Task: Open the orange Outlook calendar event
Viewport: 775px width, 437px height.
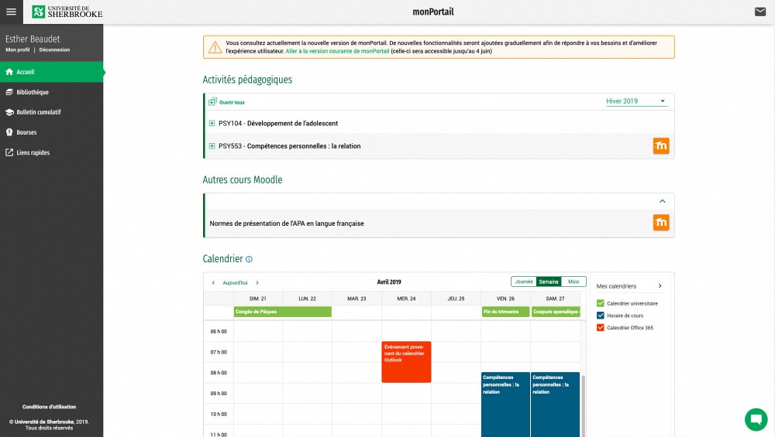Action: click(x=406, y=361)
